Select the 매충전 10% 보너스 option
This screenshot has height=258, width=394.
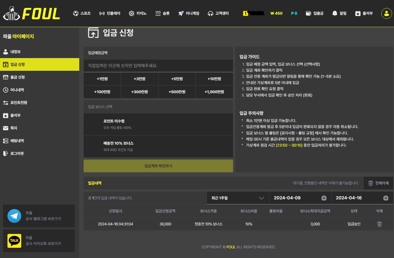coord(158,146)
